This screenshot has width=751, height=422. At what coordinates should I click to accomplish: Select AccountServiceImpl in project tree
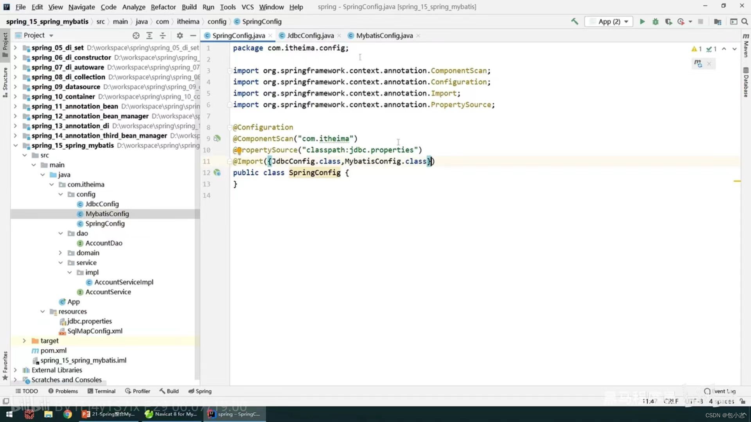click(124, 282)
